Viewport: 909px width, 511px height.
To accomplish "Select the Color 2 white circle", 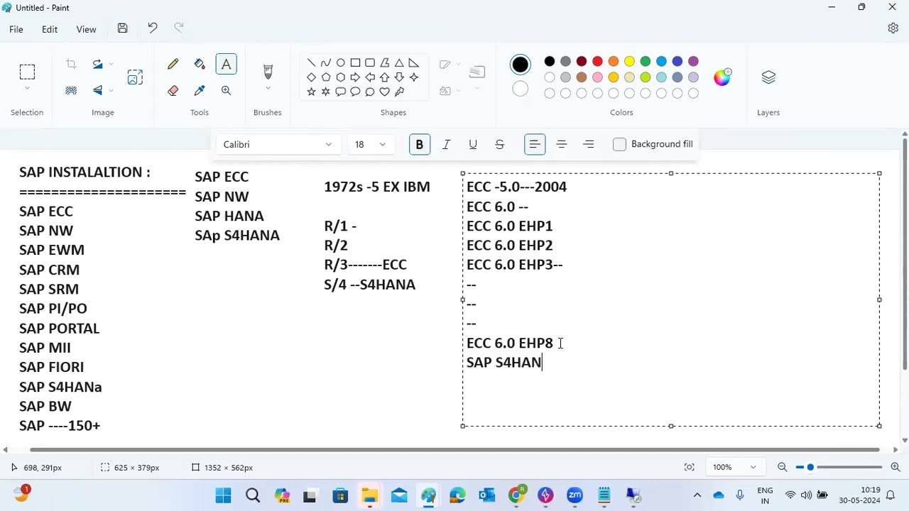I will pos(521,89).
